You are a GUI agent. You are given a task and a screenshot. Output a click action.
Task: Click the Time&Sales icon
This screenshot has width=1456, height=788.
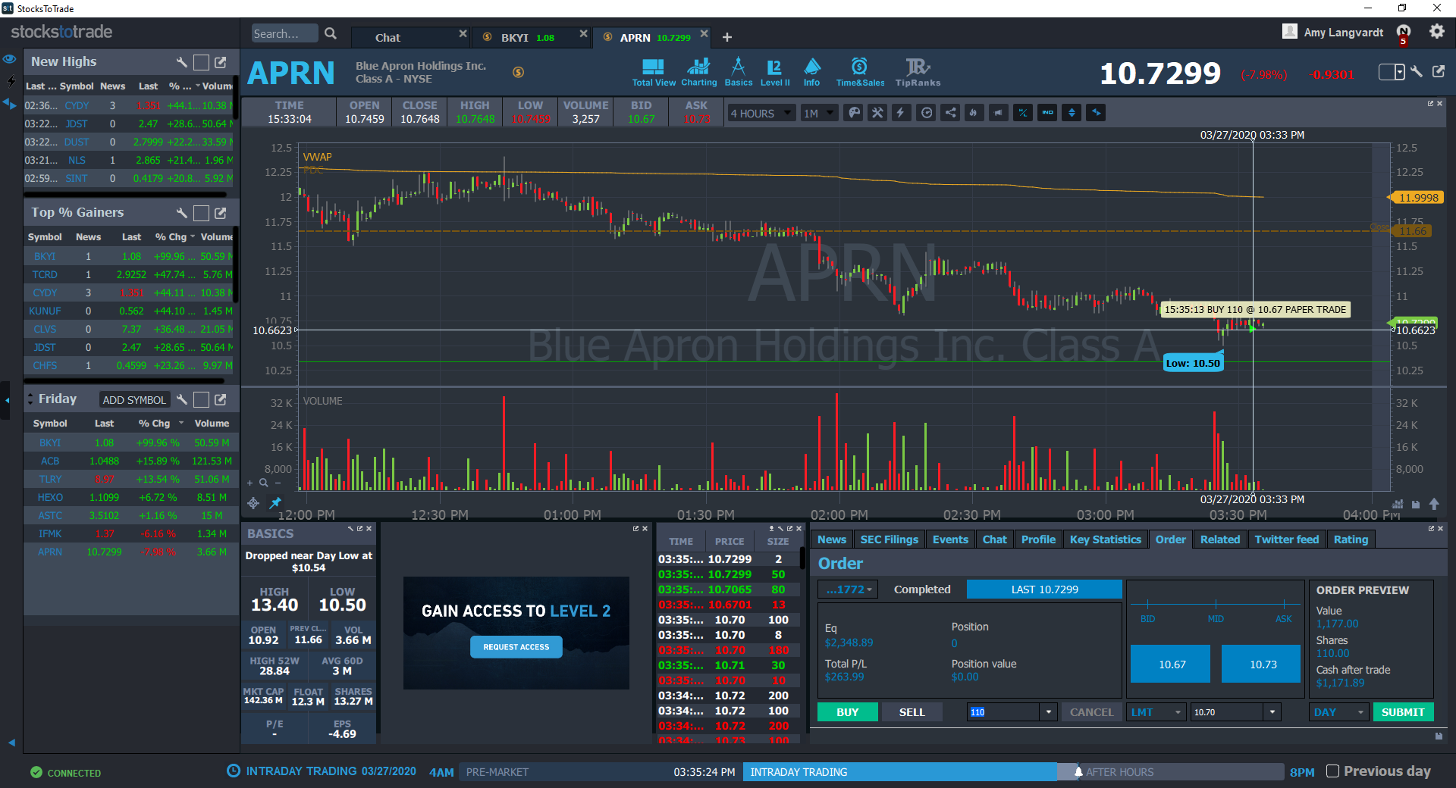pos(860,72)
